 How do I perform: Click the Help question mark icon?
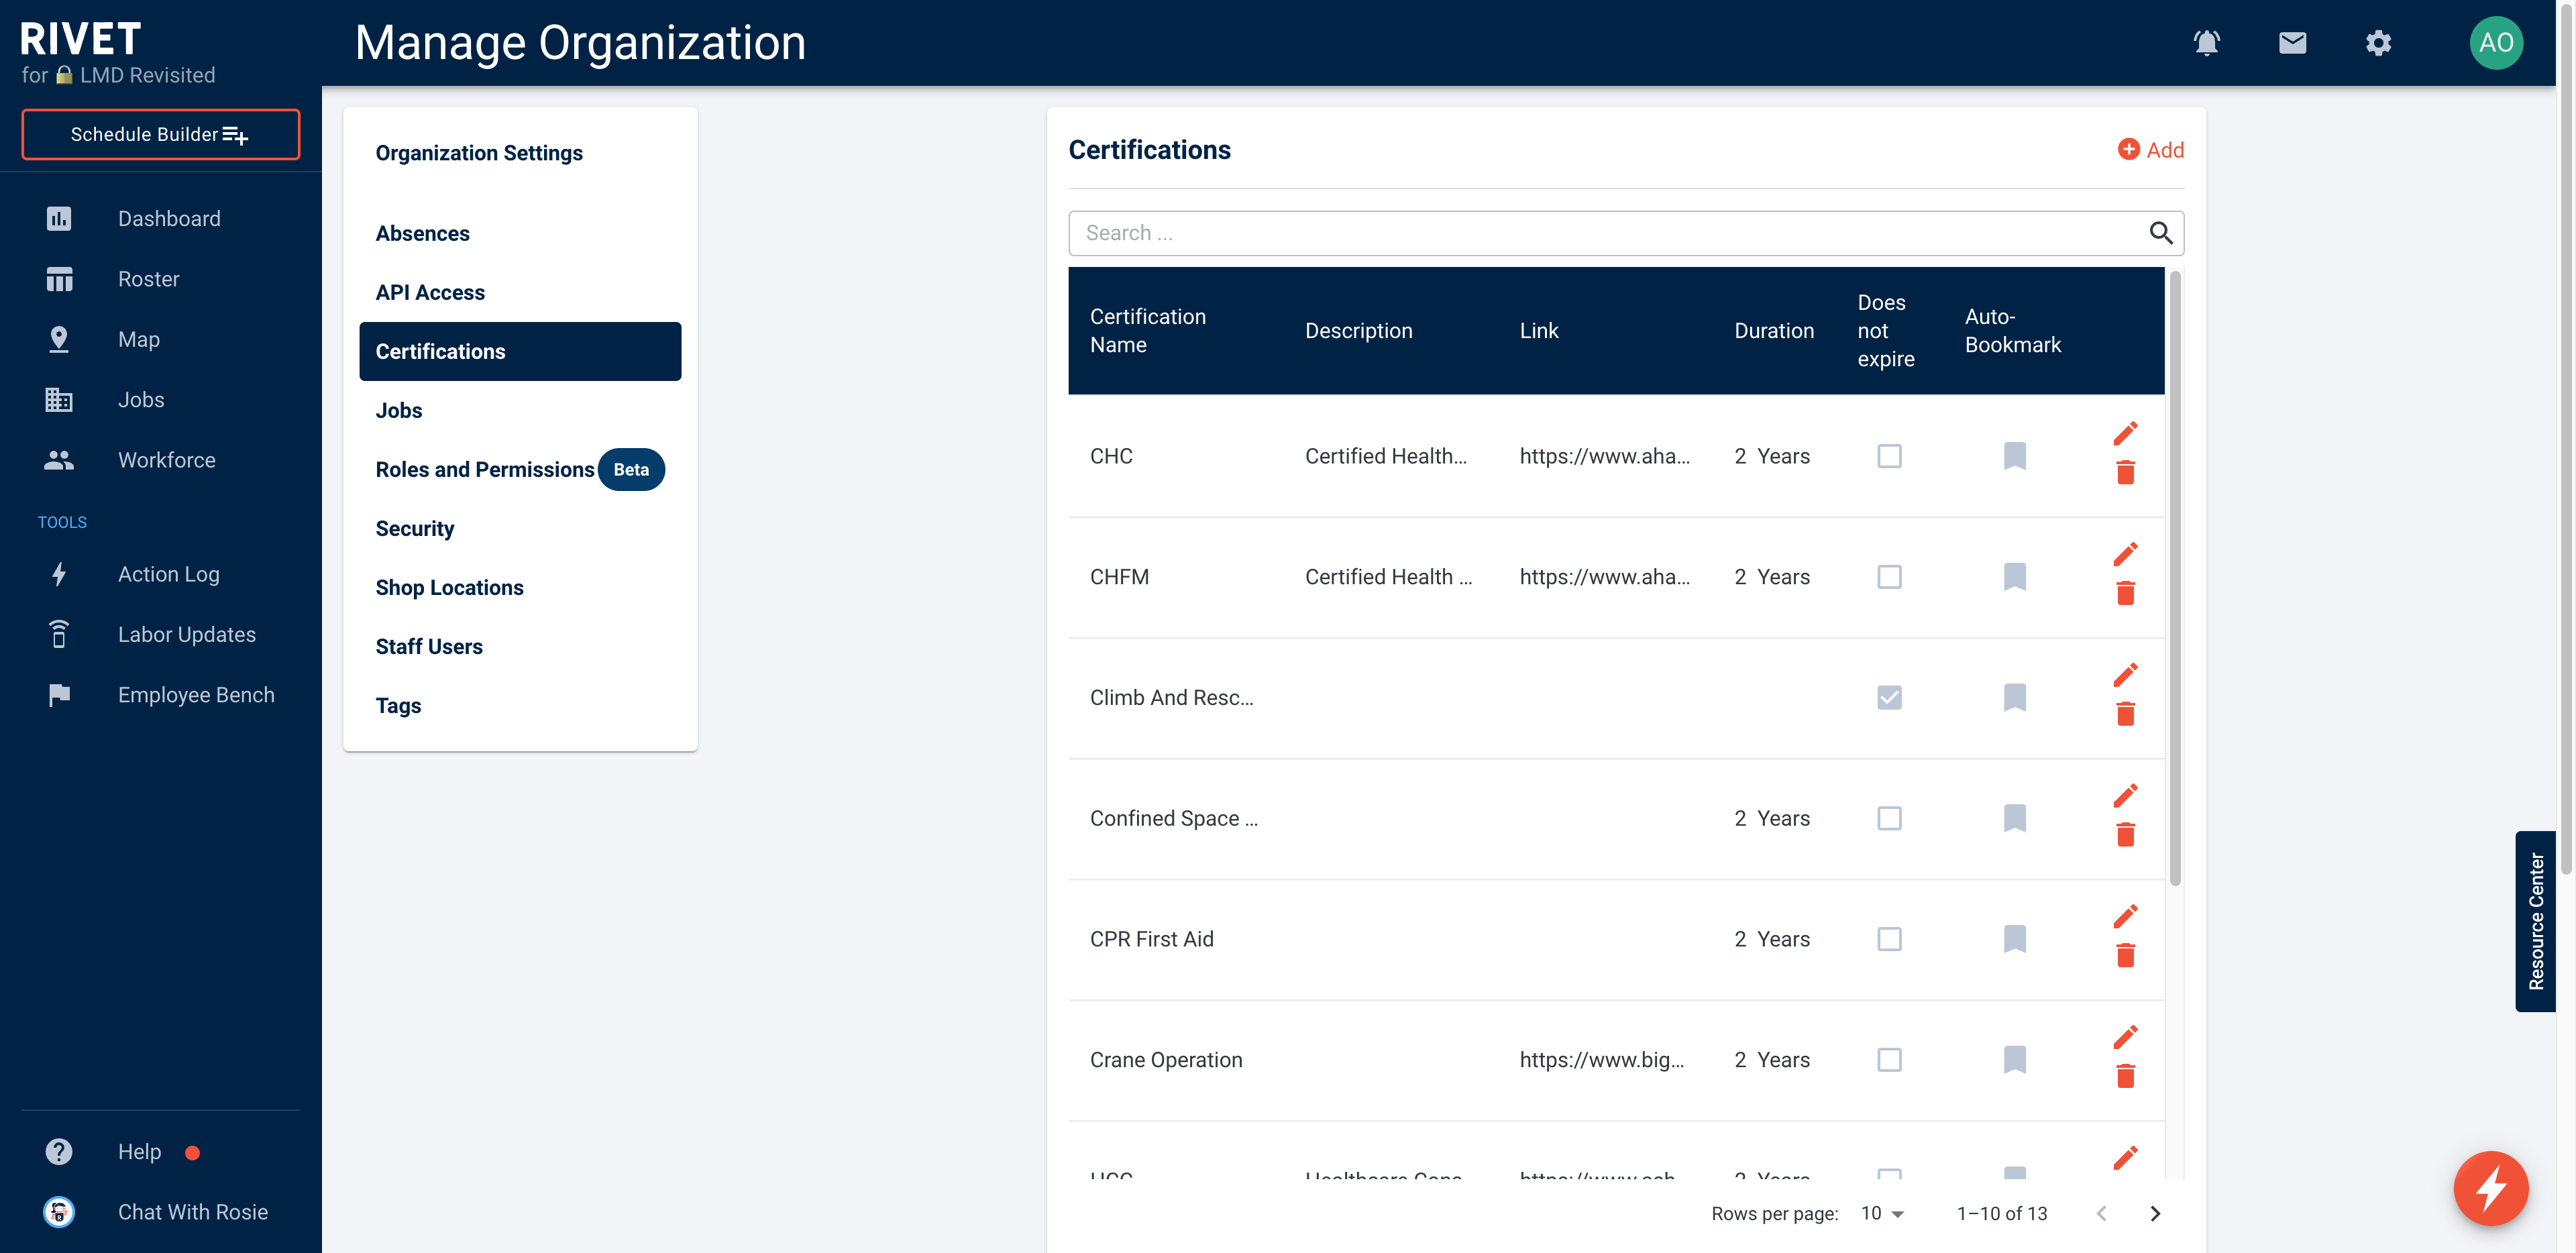(x=59, y=1151)
